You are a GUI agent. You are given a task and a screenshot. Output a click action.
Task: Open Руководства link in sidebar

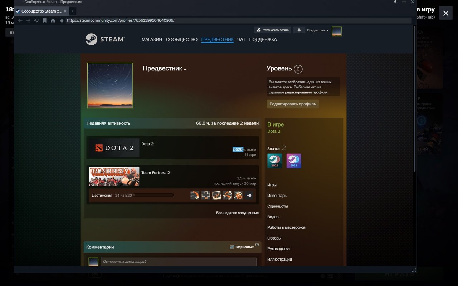click(278, 249)
